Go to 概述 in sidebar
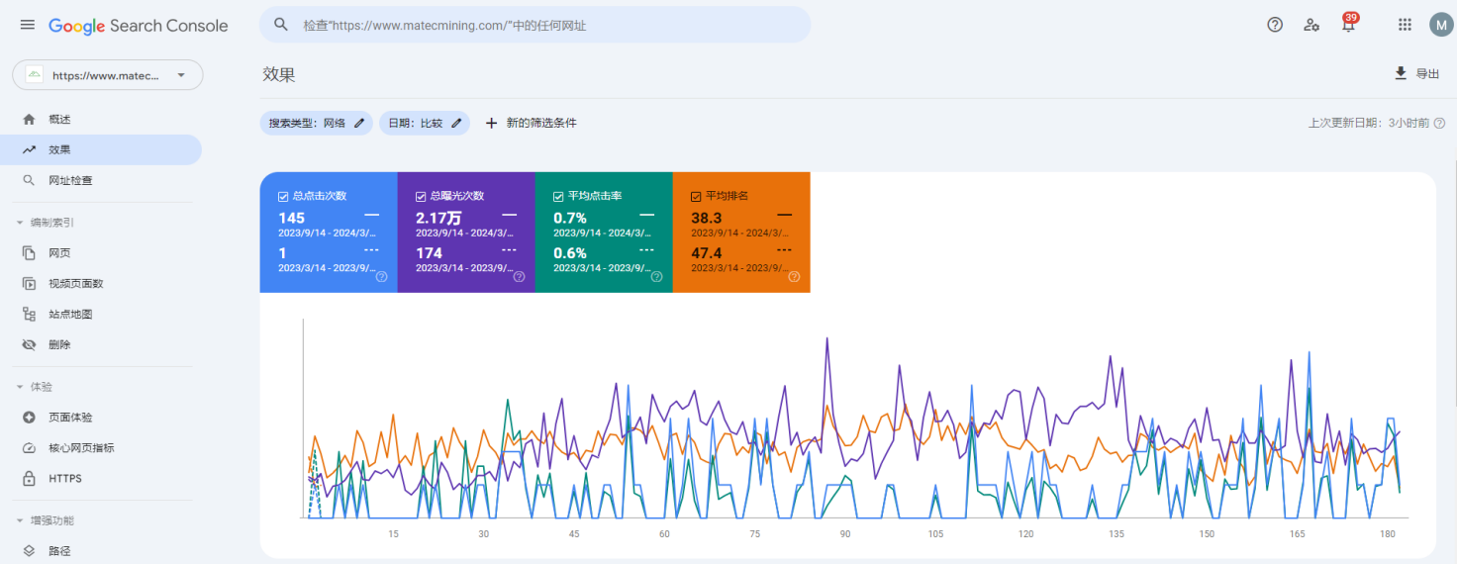This screenshot has width=1457, height=564. click(101, 119)
